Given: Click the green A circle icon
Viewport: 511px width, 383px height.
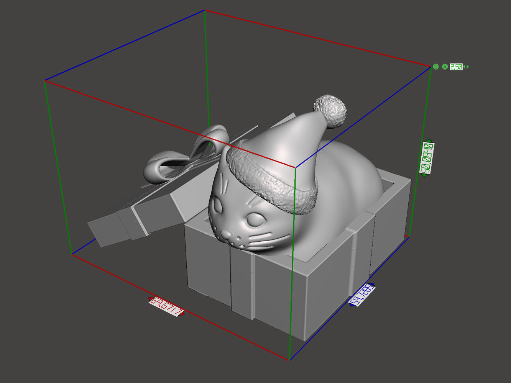Looking at the screenshot, I should 445,67.
